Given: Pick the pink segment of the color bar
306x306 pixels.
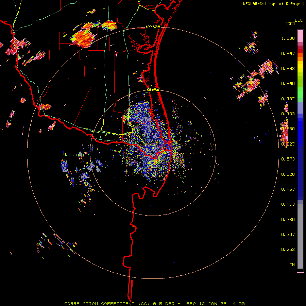Looking at the screenshot, I should coord(300,36).
